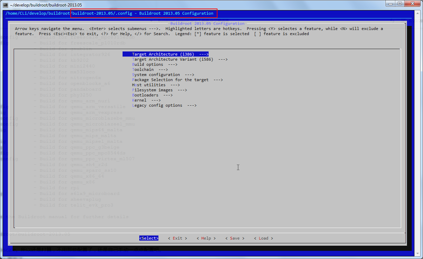Image resolution: width=423 pixels, height=259 pixels.
Task: Click 'Buildroot manual for further details' text
Action: click(73, 217)
